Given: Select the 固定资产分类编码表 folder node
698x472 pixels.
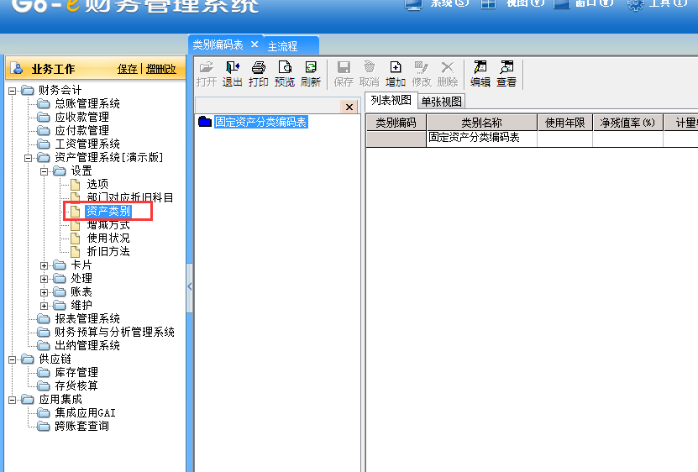Looking at the screenshot, I should pos(260,123).
